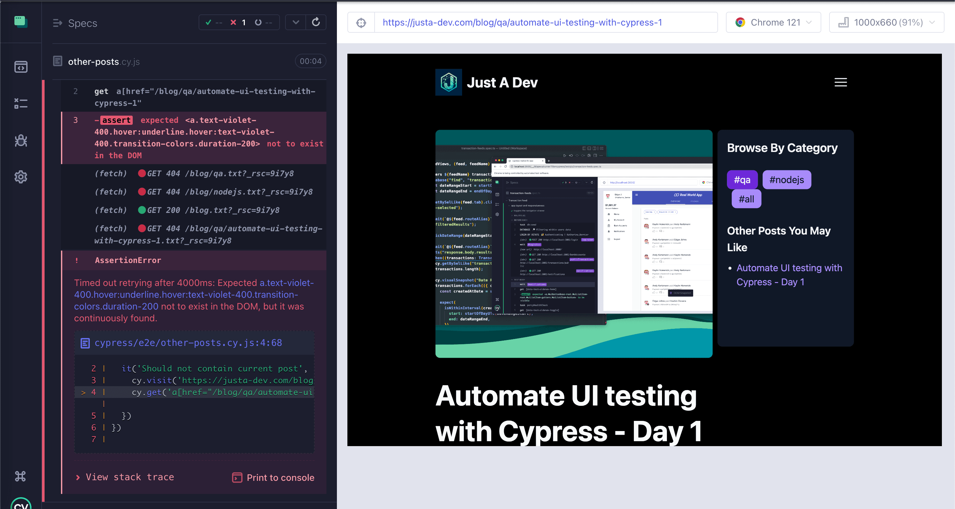Viewport: 955px width, 509px height.
Task: Open the 1000x660 viewport dropdown
Action: (x=887, y=23)
